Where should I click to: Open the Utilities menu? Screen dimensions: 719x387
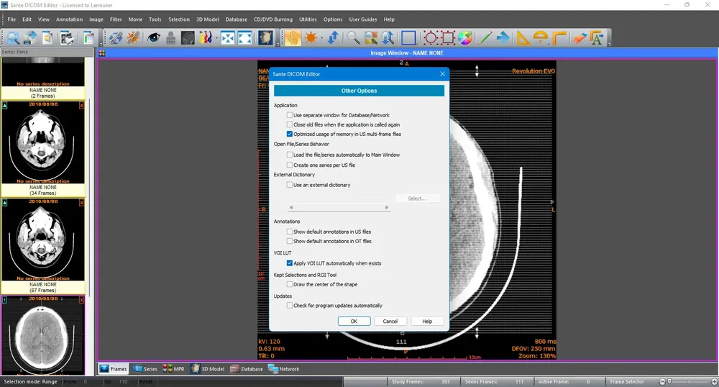[308, 19]
